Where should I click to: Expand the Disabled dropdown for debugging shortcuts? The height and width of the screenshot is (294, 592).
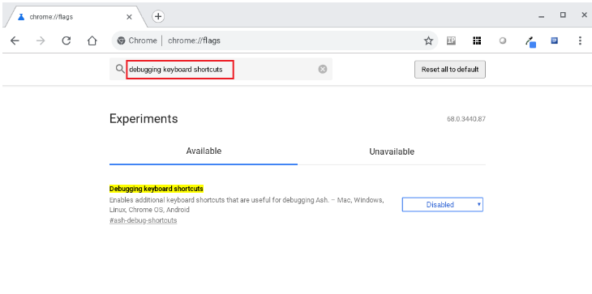point(443,205)
